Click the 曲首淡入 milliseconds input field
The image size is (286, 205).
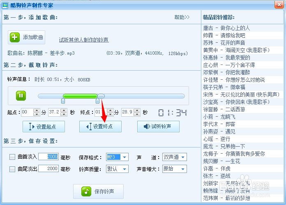point(48,157)
